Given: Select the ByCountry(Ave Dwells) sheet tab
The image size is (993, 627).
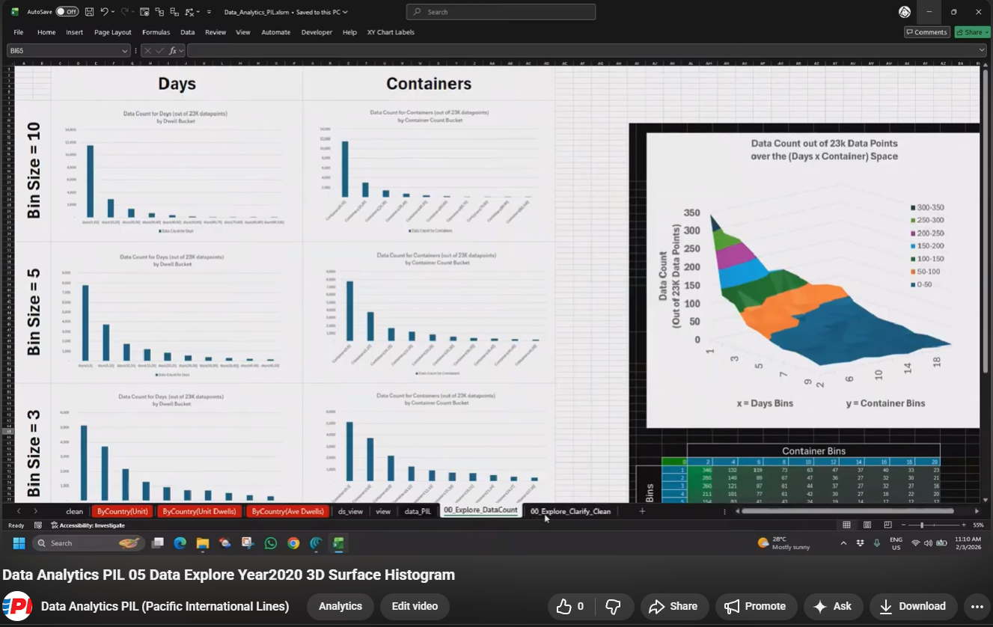Looking at the screenshot, I should (x=287, y=511).
